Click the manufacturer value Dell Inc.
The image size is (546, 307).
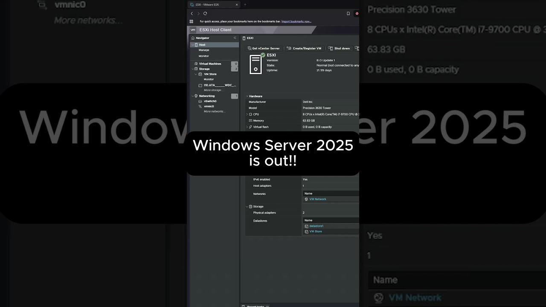308,102
